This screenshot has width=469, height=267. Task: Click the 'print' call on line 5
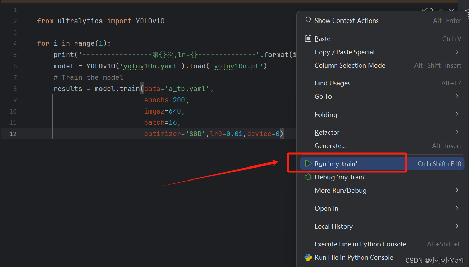[x=64, y=55]
